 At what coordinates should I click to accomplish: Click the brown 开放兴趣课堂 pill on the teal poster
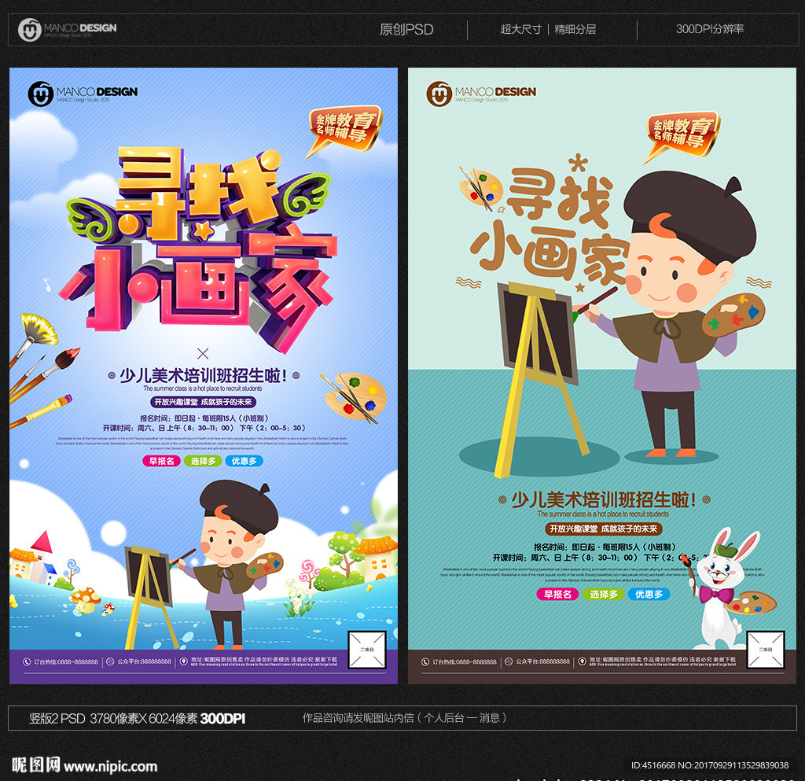coord(604,529)
